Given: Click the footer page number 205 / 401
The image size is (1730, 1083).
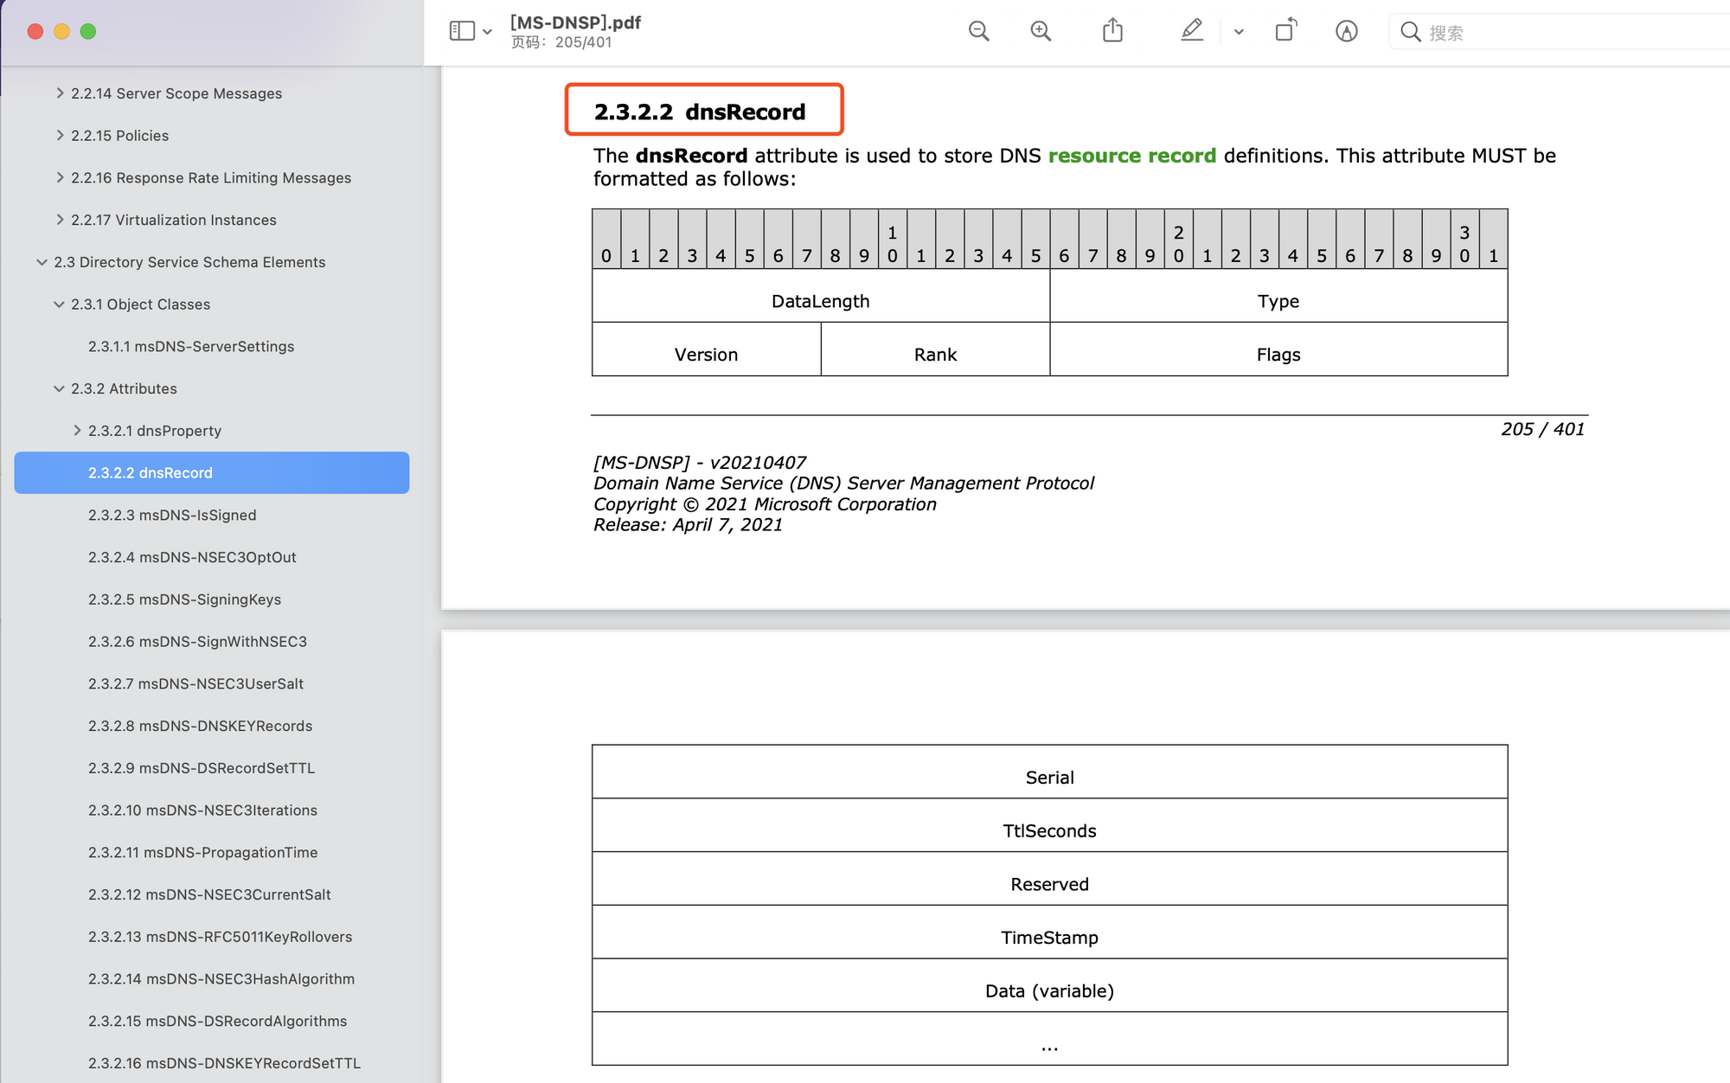Looking at the screenshot, I should 1542,429.
